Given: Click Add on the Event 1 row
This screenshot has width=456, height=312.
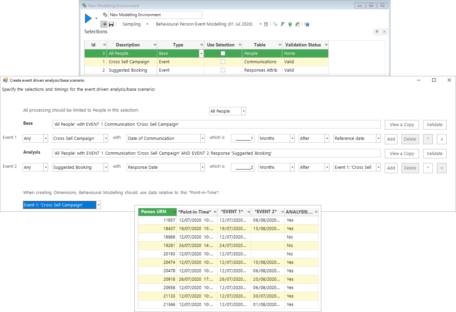Looking at the screenshot, I should 391,139.
